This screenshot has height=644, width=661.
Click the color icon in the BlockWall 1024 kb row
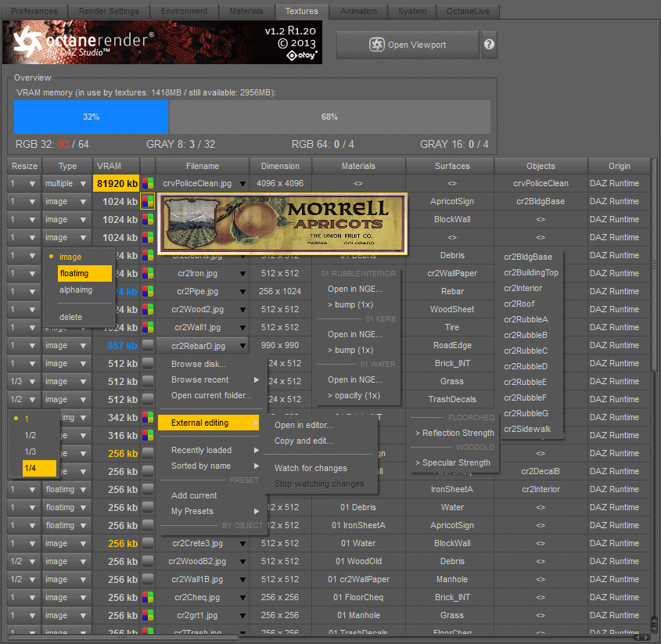148,219
